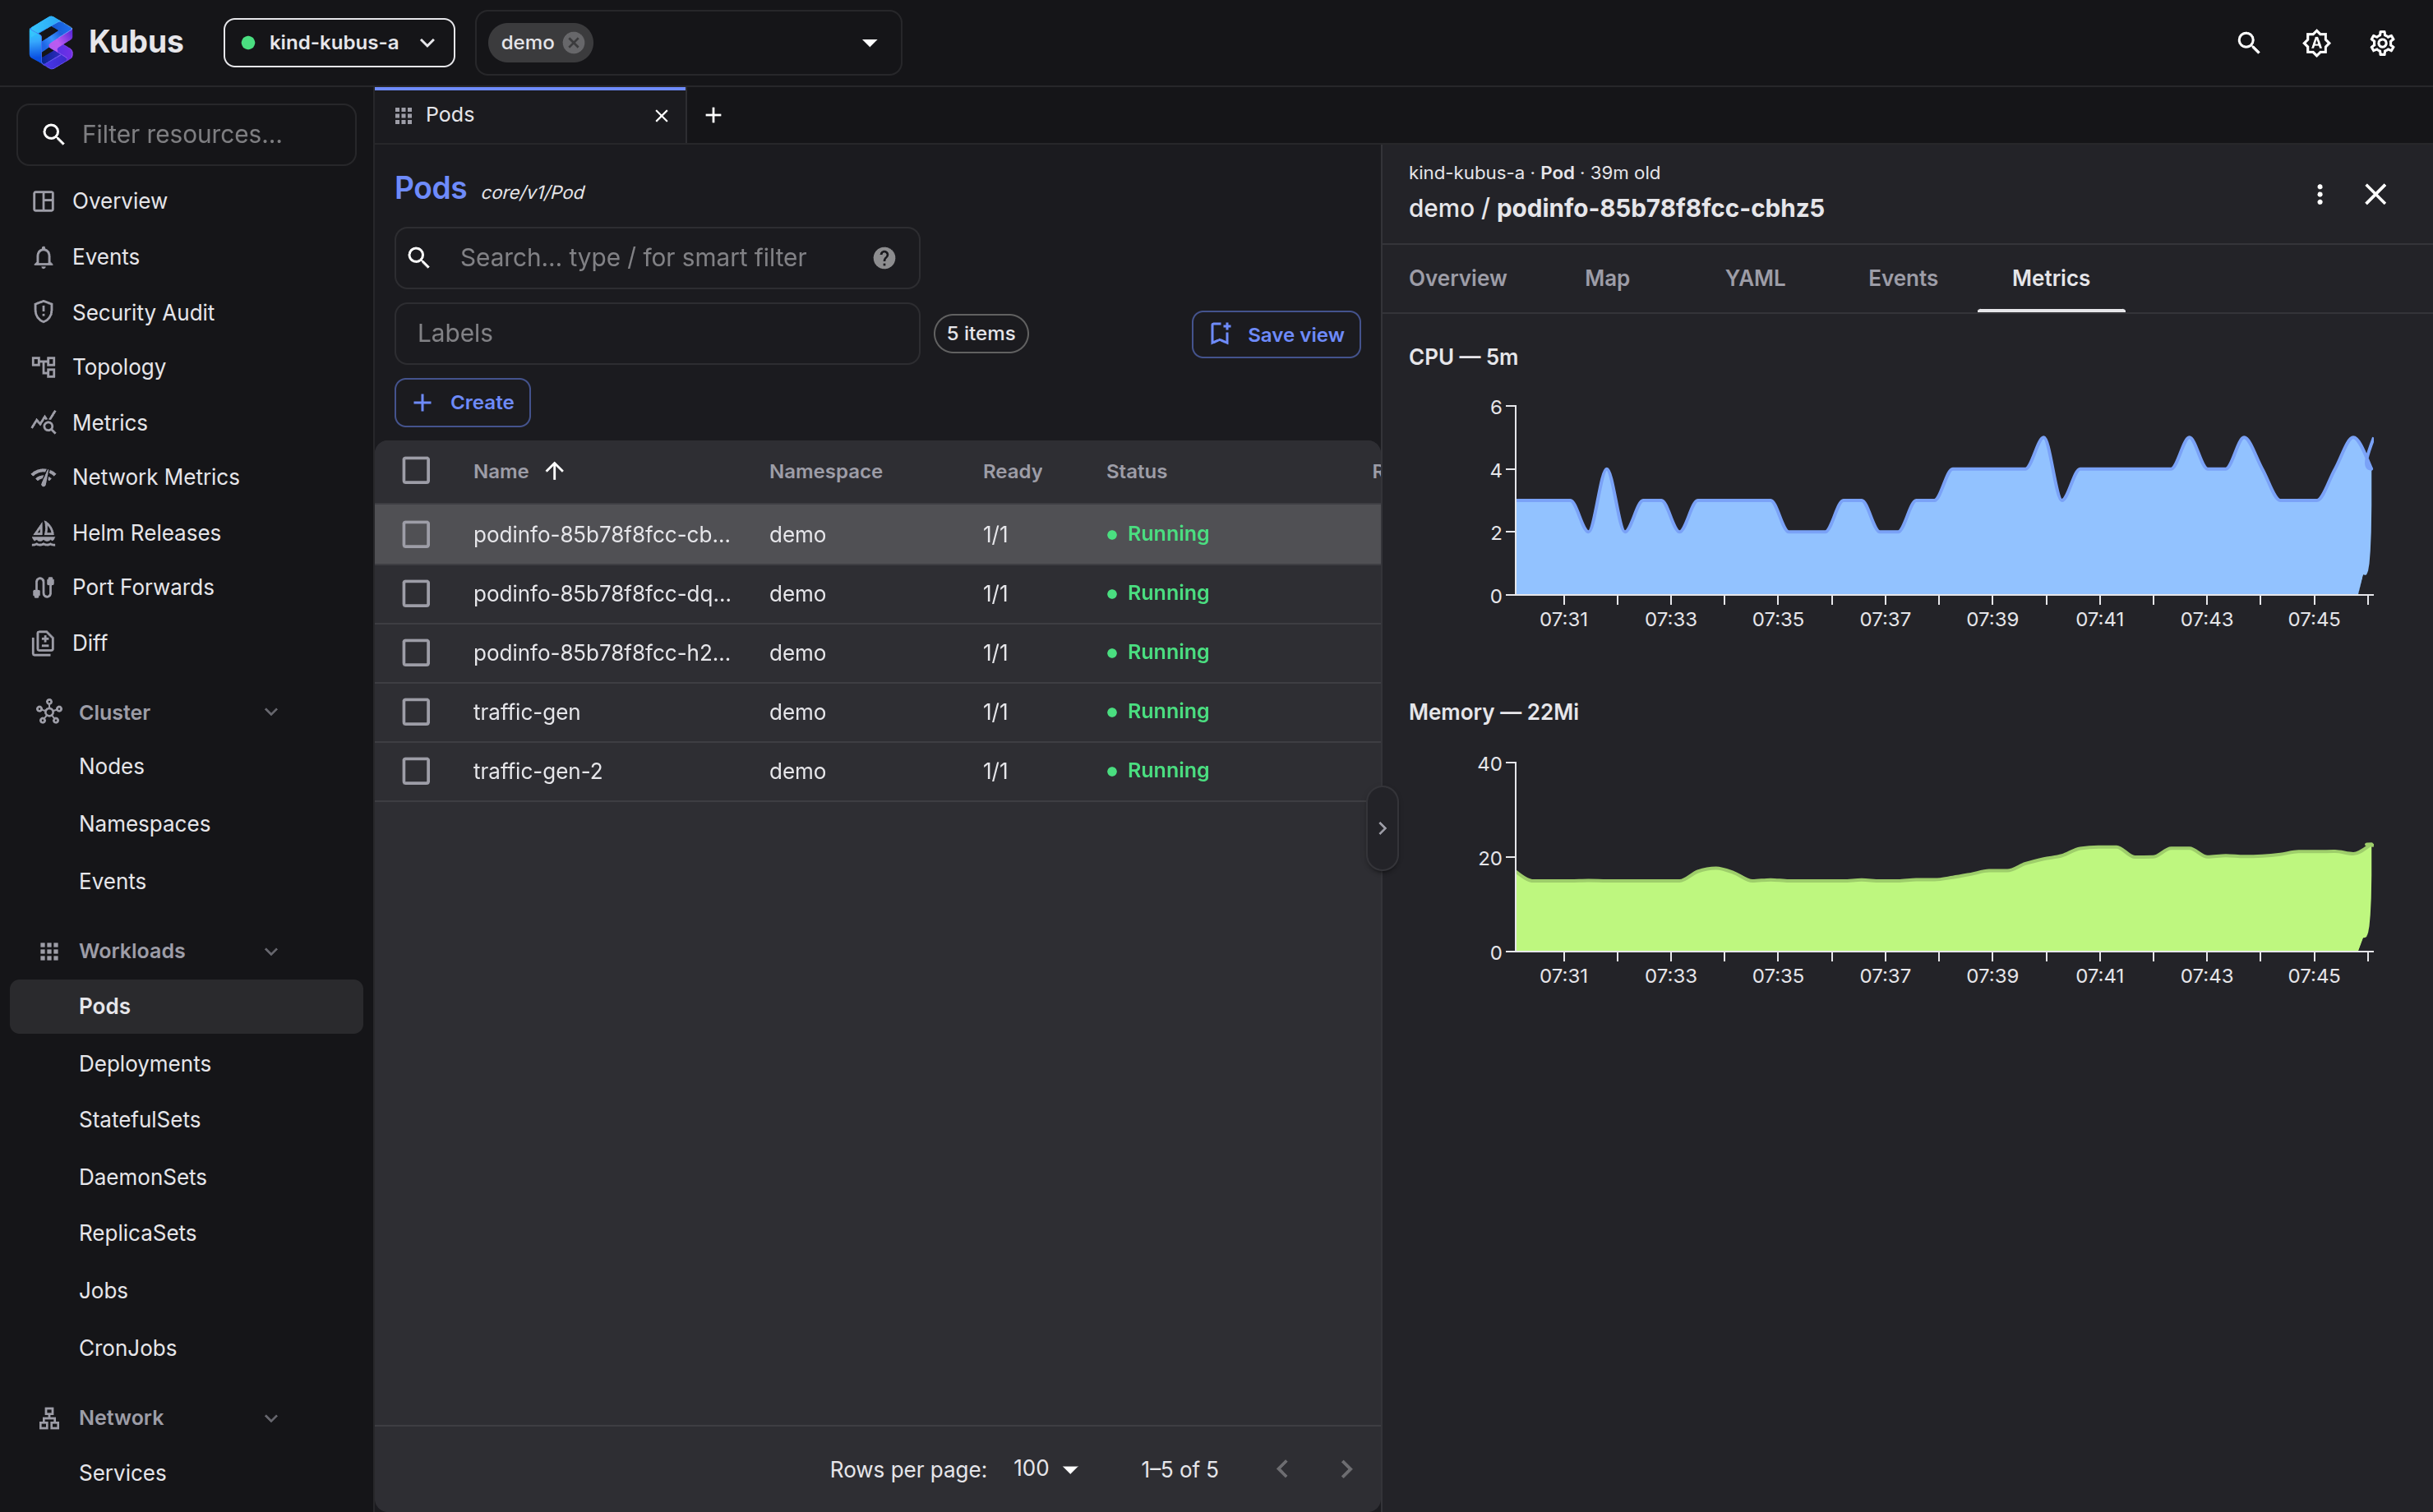Image resolution: width=2433 pixels, height=1512 pixels.
Task: Open Topology from the sidebar
Action: (119, 367)
